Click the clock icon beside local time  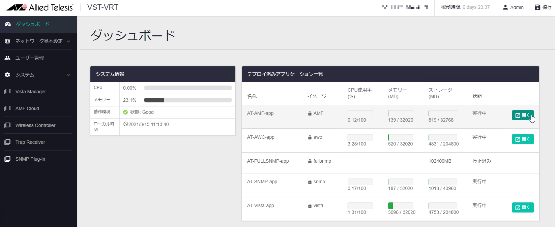pos(125,124)
